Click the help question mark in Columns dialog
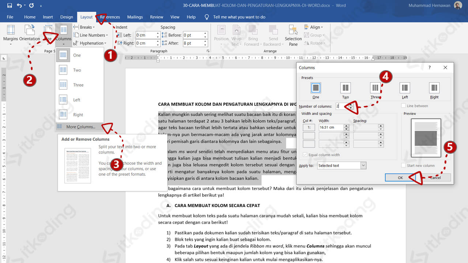 tap(430, 68)
